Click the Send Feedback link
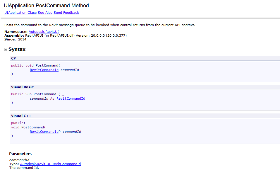280x175 pixels. point(66,13)
